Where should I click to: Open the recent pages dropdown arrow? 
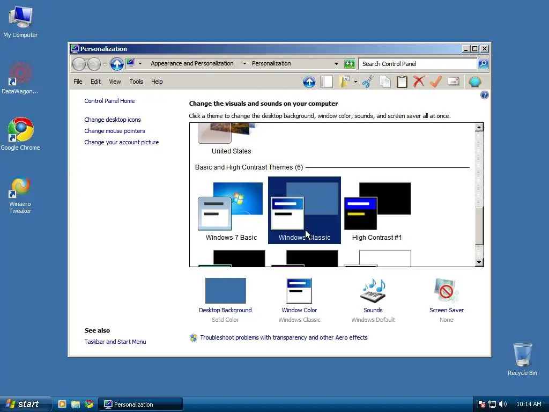tap(105, 64)
